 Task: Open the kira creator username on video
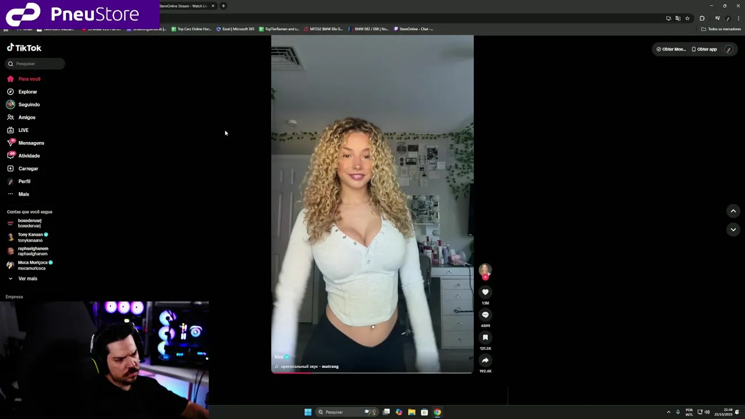pyautogui.click(x=279, y=357)
